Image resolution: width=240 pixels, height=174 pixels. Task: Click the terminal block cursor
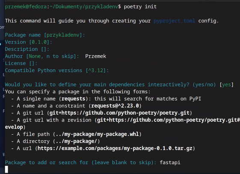6,170
